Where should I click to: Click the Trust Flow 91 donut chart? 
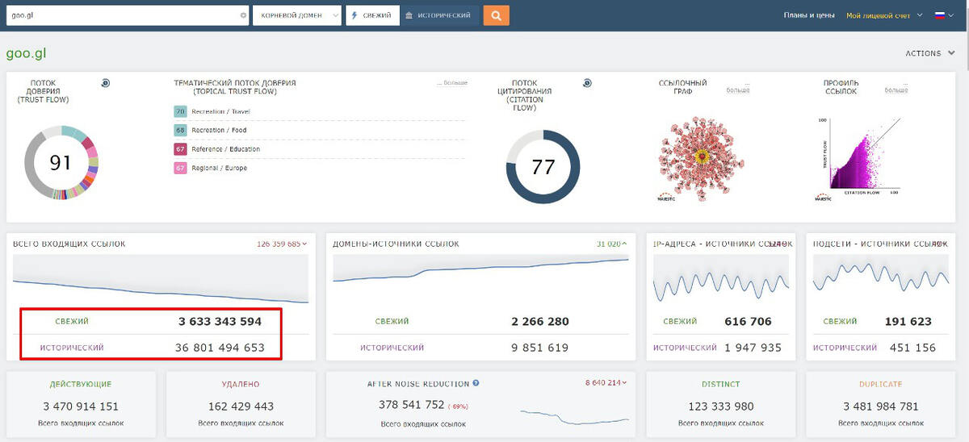(61, 163)
